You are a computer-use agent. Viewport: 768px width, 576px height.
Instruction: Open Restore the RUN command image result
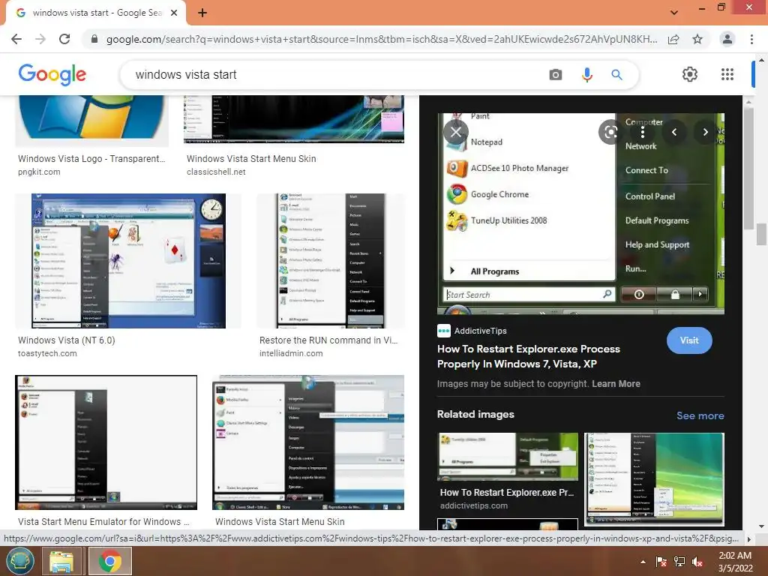click(x=331, y=260)
